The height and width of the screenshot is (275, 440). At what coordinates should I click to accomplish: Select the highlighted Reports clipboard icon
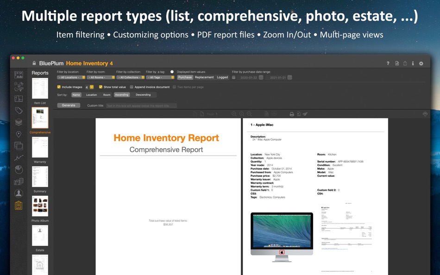tap(19, 205)
